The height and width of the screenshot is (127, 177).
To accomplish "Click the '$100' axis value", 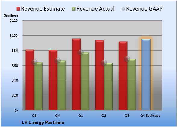I will pos(14,36).
